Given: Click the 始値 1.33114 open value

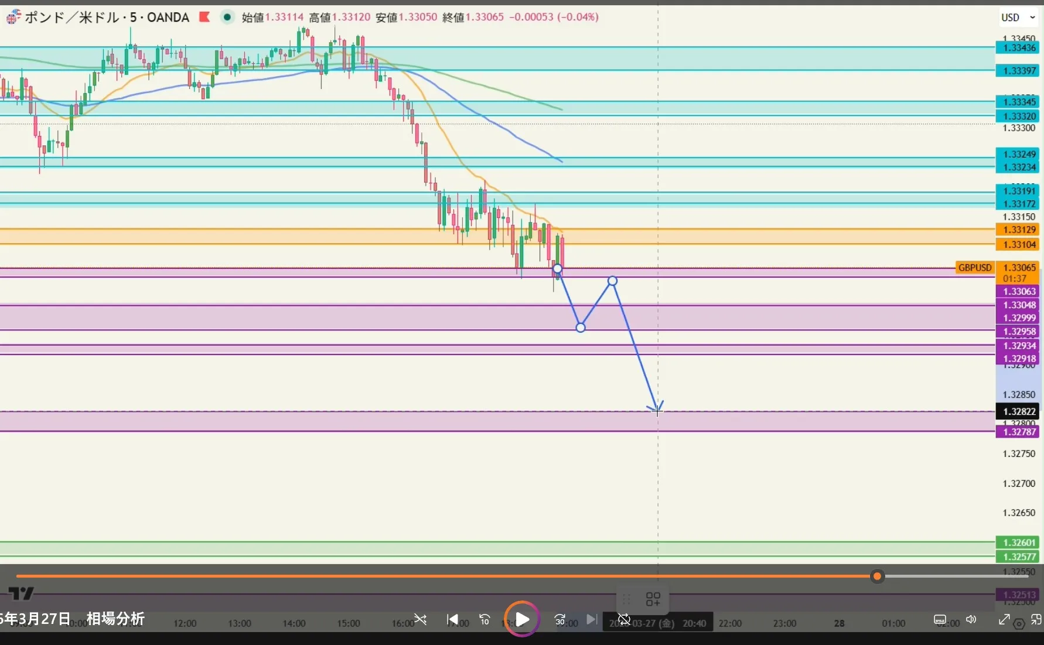Looking at the screenshot, I should pyautogui.click(x=272, y=17).
